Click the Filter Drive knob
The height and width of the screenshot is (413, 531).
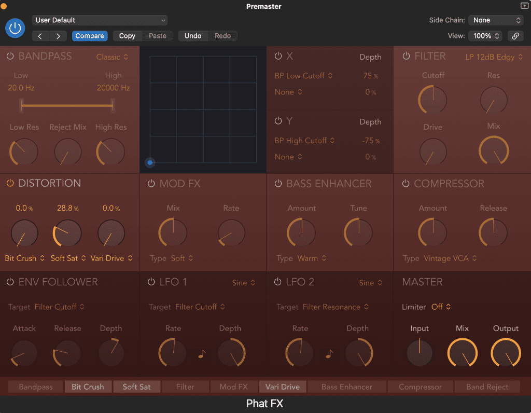[433, 152]
